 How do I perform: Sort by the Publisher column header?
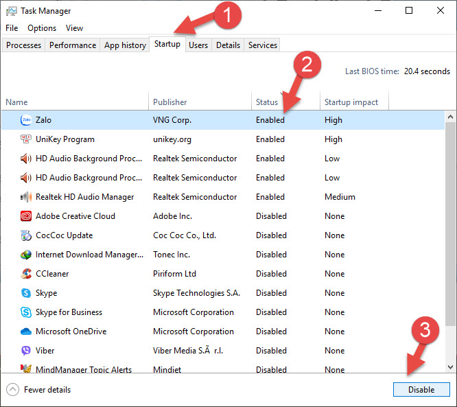coord(200,102)
